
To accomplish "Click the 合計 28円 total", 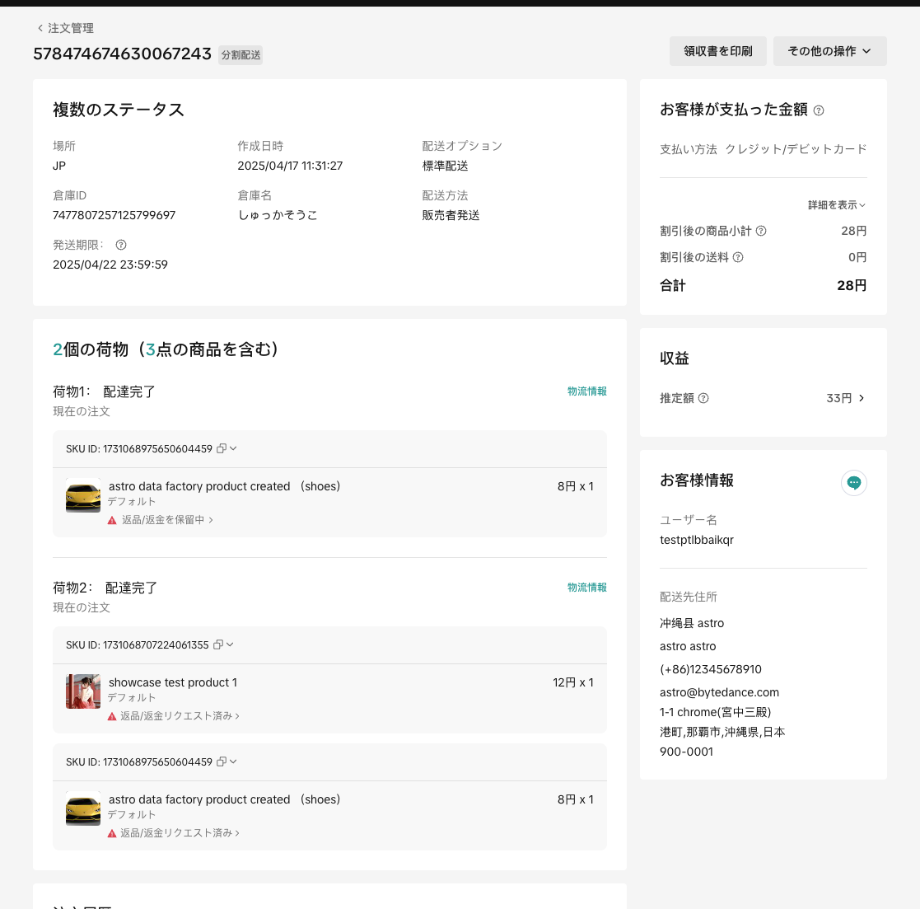I will pyautogui.click(x=764, y=285).
